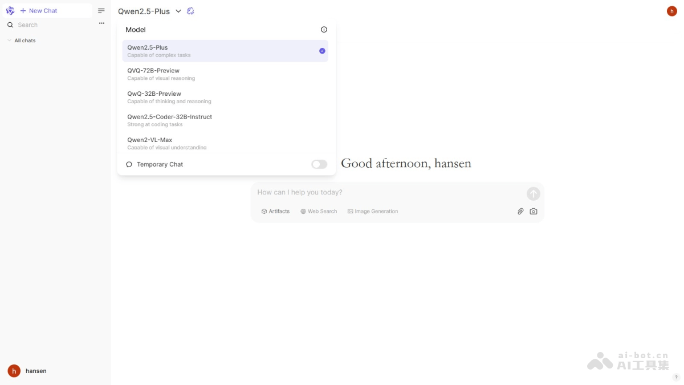This screenshot has height=385, width=684.
Task: Open the camera capture icon
Action: click(x=534, y=211)
